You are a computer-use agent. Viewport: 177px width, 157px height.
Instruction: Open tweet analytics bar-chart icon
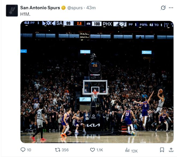[127, 150]
